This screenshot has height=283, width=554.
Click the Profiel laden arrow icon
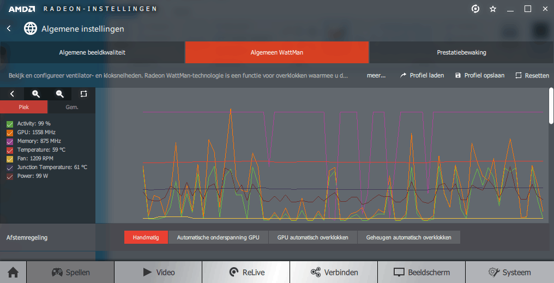coord(403,75)
